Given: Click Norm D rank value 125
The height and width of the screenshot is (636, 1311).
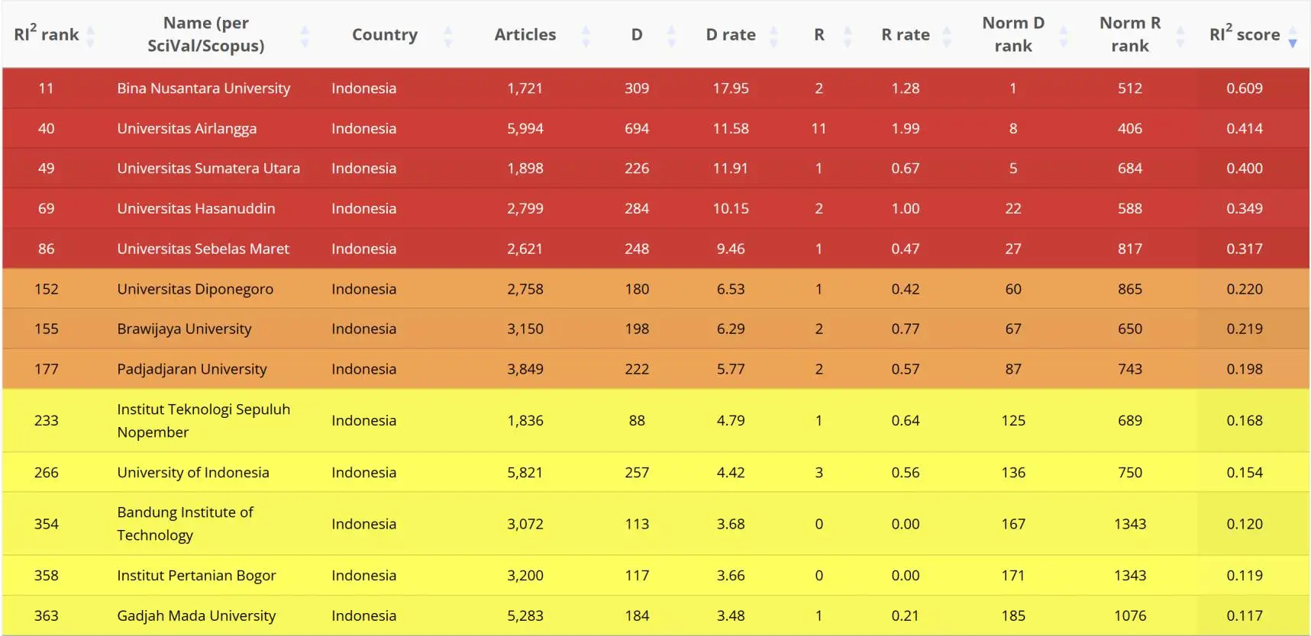Looking at the screenshot, I should click(1013, 421).
